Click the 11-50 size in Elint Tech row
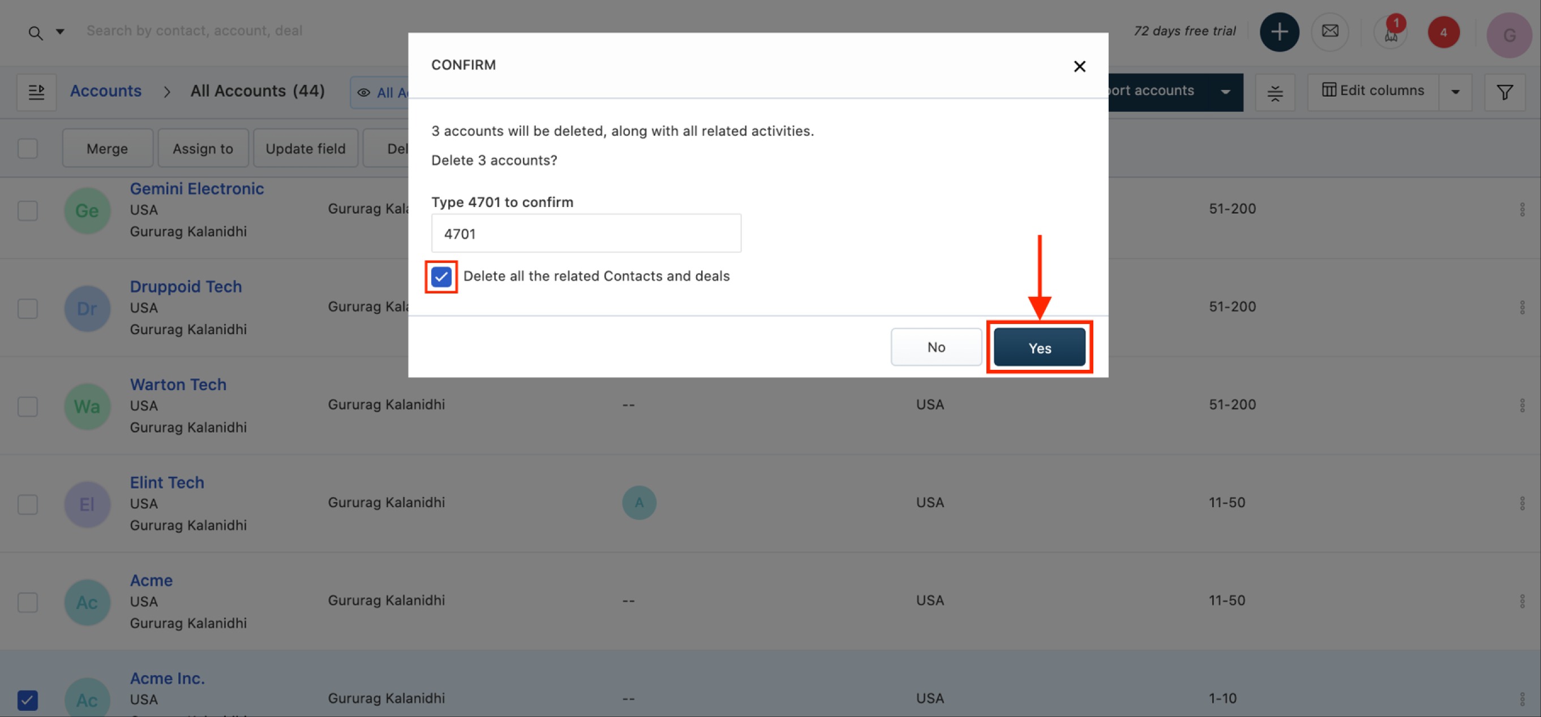Screen dimensions: 1541x717 (x=1227, y=503)
